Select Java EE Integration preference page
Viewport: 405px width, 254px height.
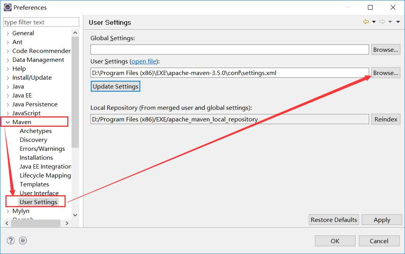click(x=45, y=166)
